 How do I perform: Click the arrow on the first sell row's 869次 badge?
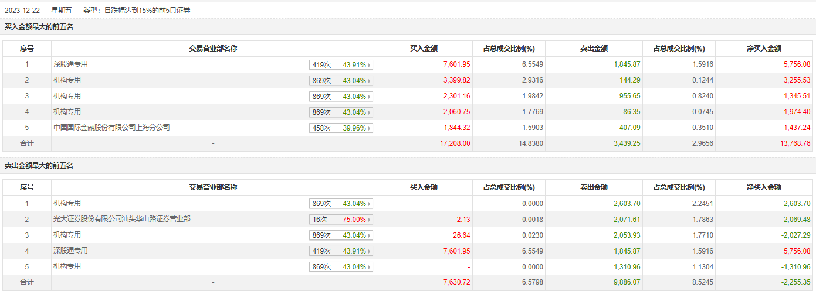[370, 204]
